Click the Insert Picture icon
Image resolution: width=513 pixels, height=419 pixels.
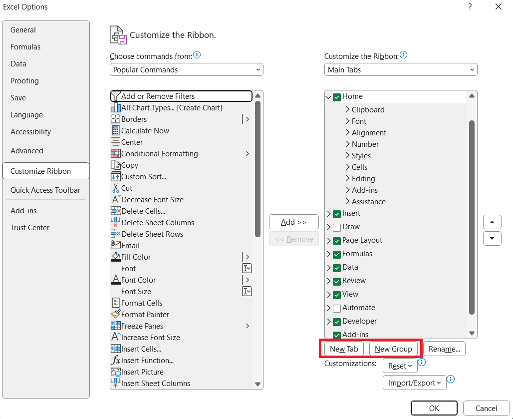tap(116, 372)
